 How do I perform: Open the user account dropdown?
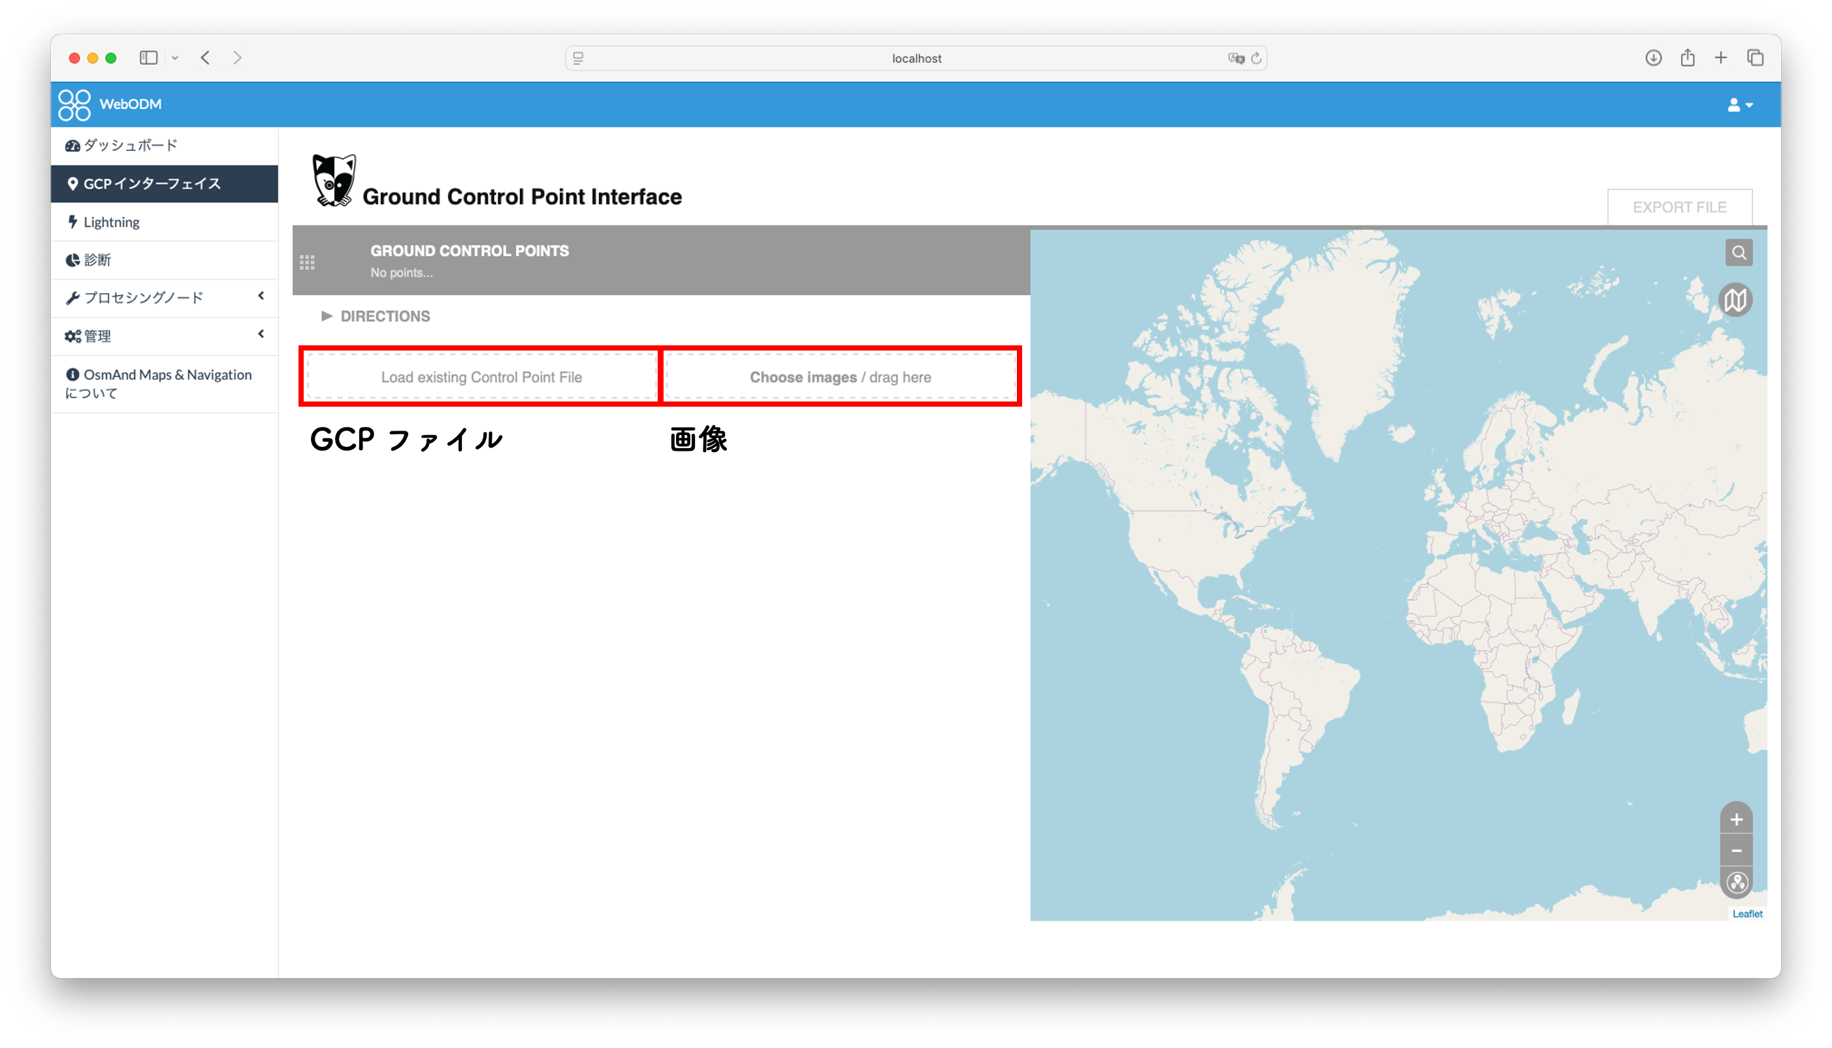tap(1739, 105)
